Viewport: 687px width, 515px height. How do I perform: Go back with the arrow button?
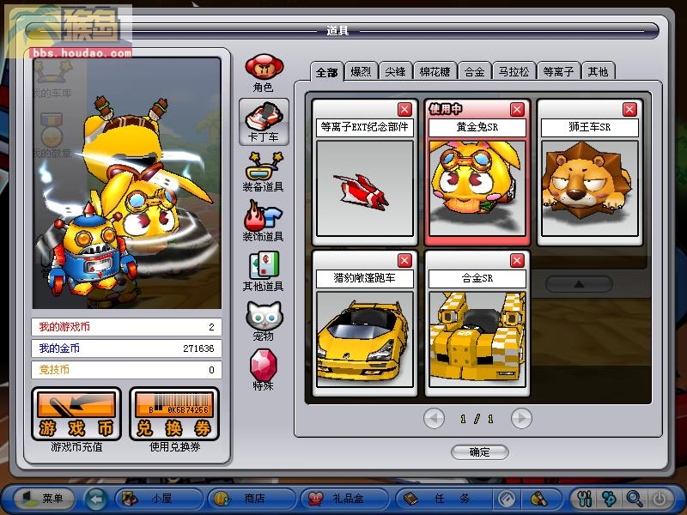click(x=96, y=499)
